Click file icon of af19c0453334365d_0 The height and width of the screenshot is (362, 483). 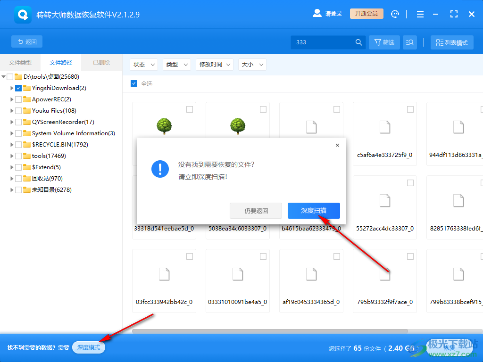(x=311, y=274)
